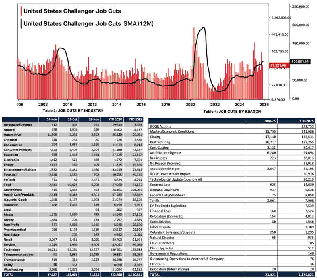Click the 2008 label on the time axis
Screen dimensions: 317x278
pos(43,105)
